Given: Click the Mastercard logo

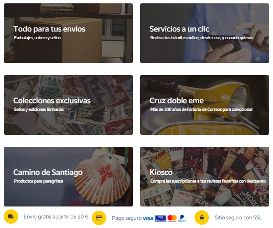Looking at the screenshot, I should point(172,218).
